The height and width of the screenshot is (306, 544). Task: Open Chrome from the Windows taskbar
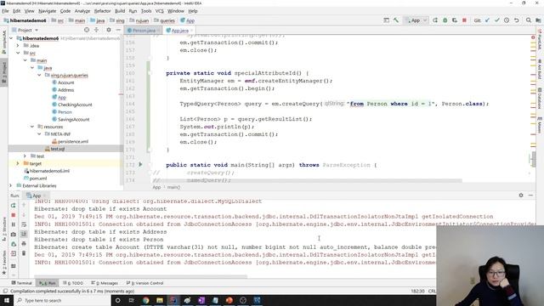click(x=145, y=300)
